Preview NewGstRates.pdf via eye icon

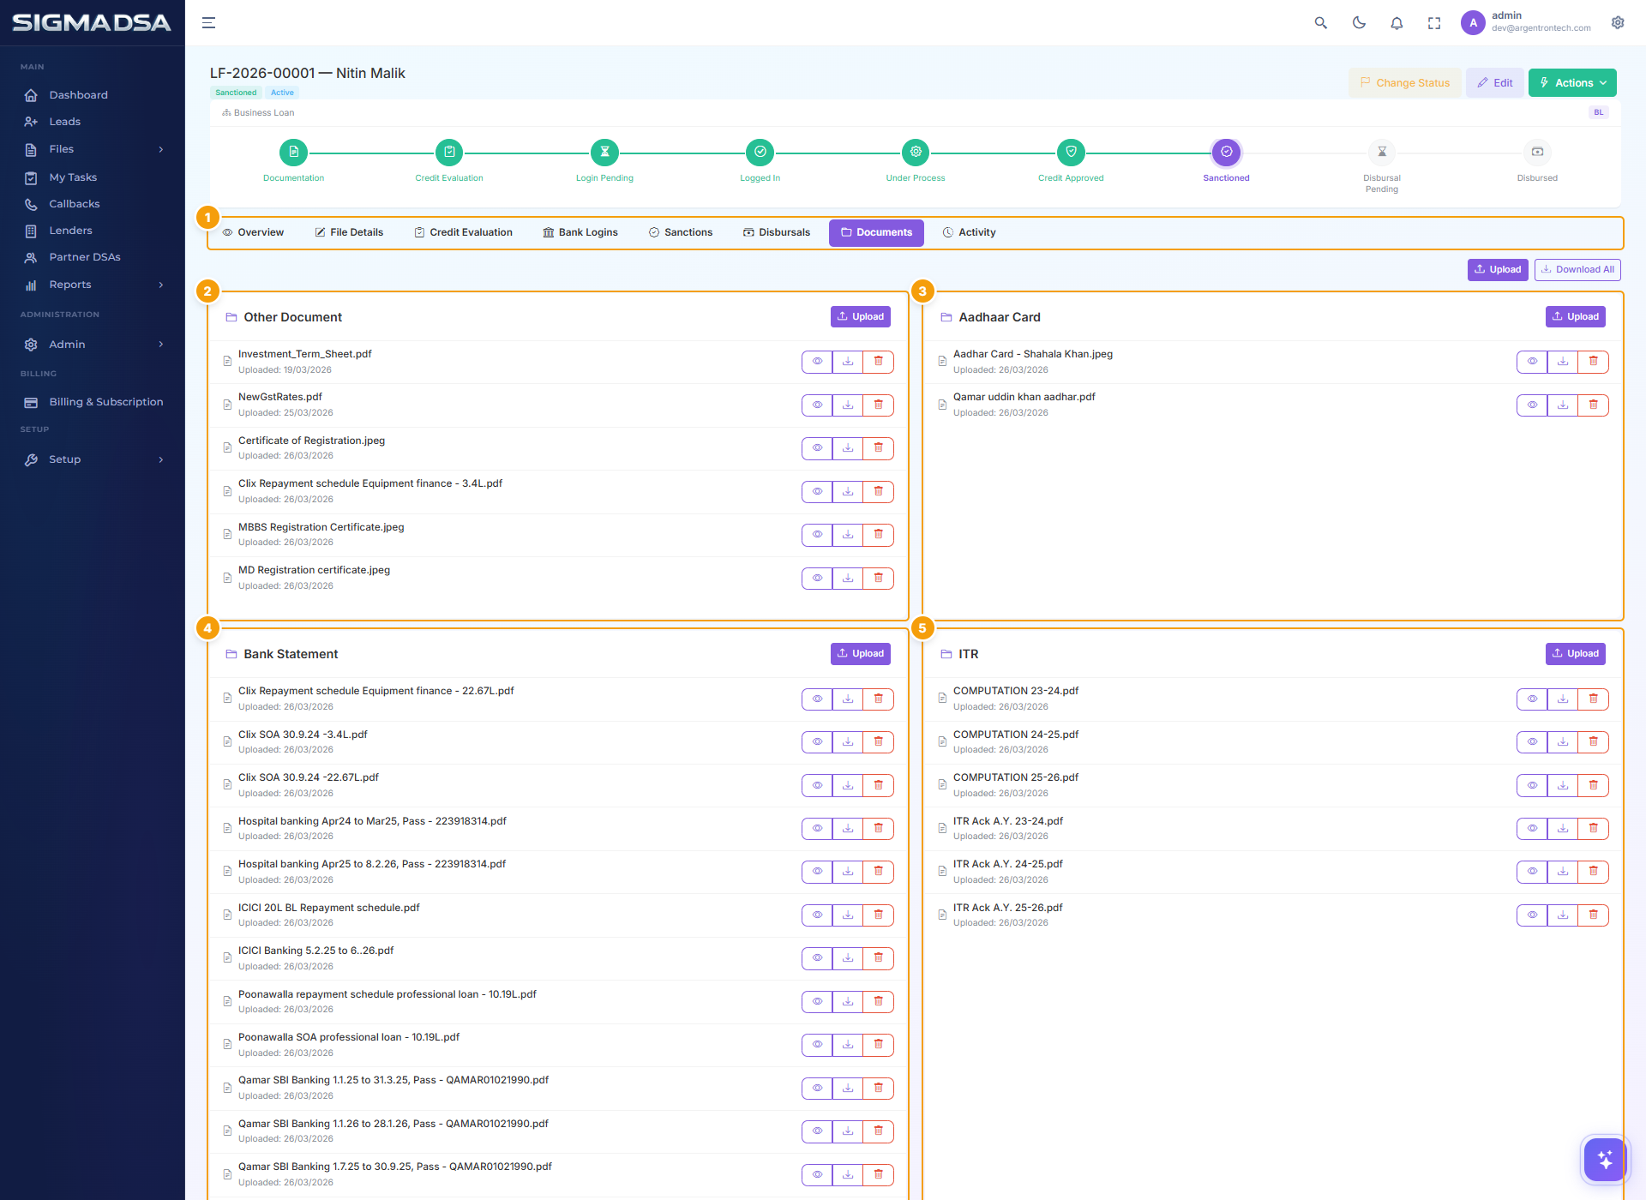click(x=817, y=405)
